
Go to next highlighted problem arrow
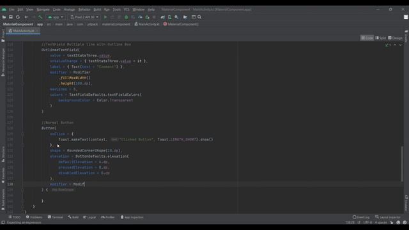coord(401,45)
